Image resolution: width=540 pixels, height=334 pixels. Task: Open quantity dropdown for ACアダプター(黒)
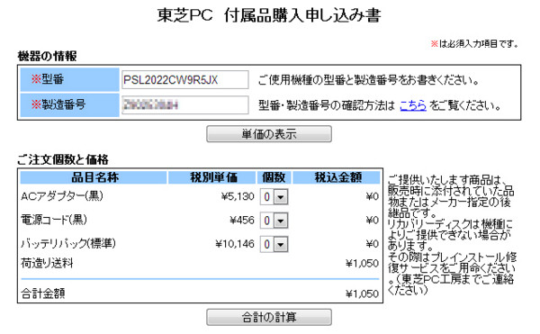[x=274, y=197]
